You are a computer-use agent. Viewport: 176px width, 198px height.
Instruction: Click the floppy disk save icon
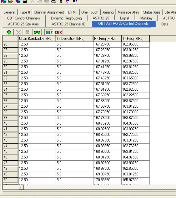click(25, 1)
